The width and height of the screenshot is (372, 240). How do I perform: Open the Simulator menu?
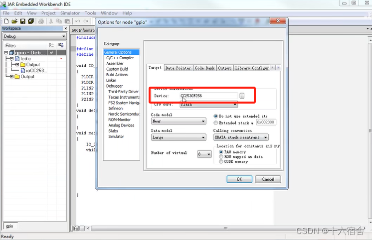click(x=70, y=13)
